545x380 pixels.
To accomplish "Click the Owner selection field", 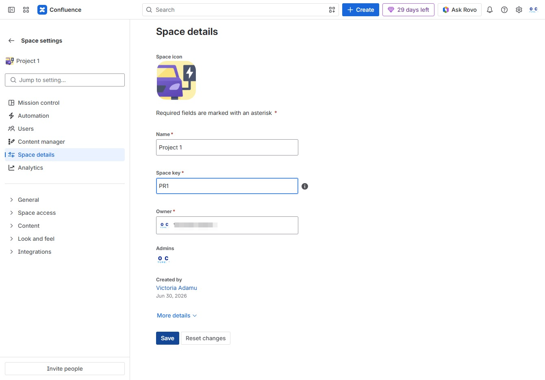I will pyautogui.click(x=227, y=225).
